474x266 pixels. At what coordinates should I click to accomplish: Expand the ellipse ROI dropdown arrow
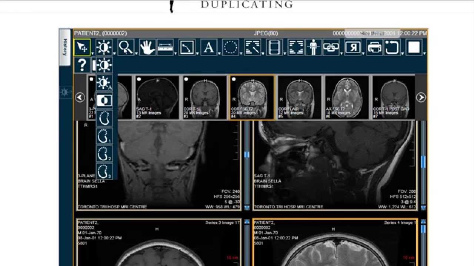coord(241,54)
